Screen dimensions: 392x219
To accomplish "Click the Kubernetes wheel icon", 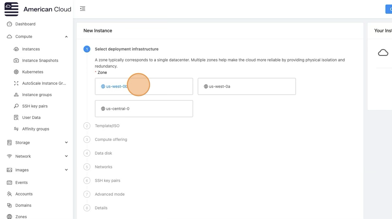I will [16, 72].
